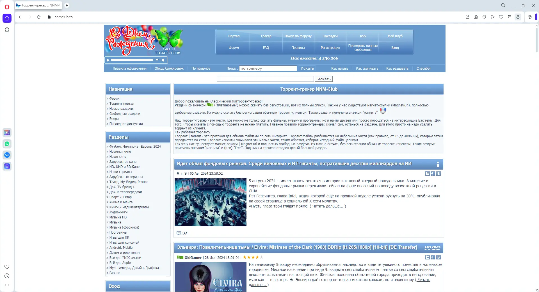Open Easy Setup menu icon
Screen dimensions: 539x292
coord(510,17)
